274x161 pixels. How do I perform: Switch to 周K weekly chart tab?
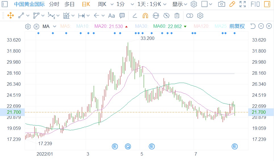tap(102, 4)
